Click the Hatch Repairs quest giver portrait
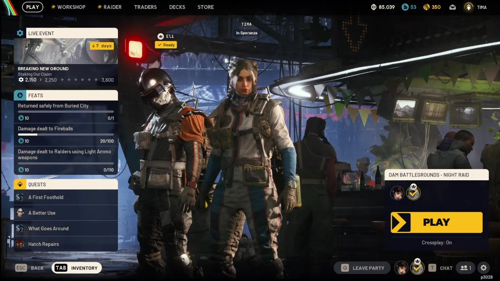Image resolution: width=500 pixels, height=281 pixels. point(20,244)
